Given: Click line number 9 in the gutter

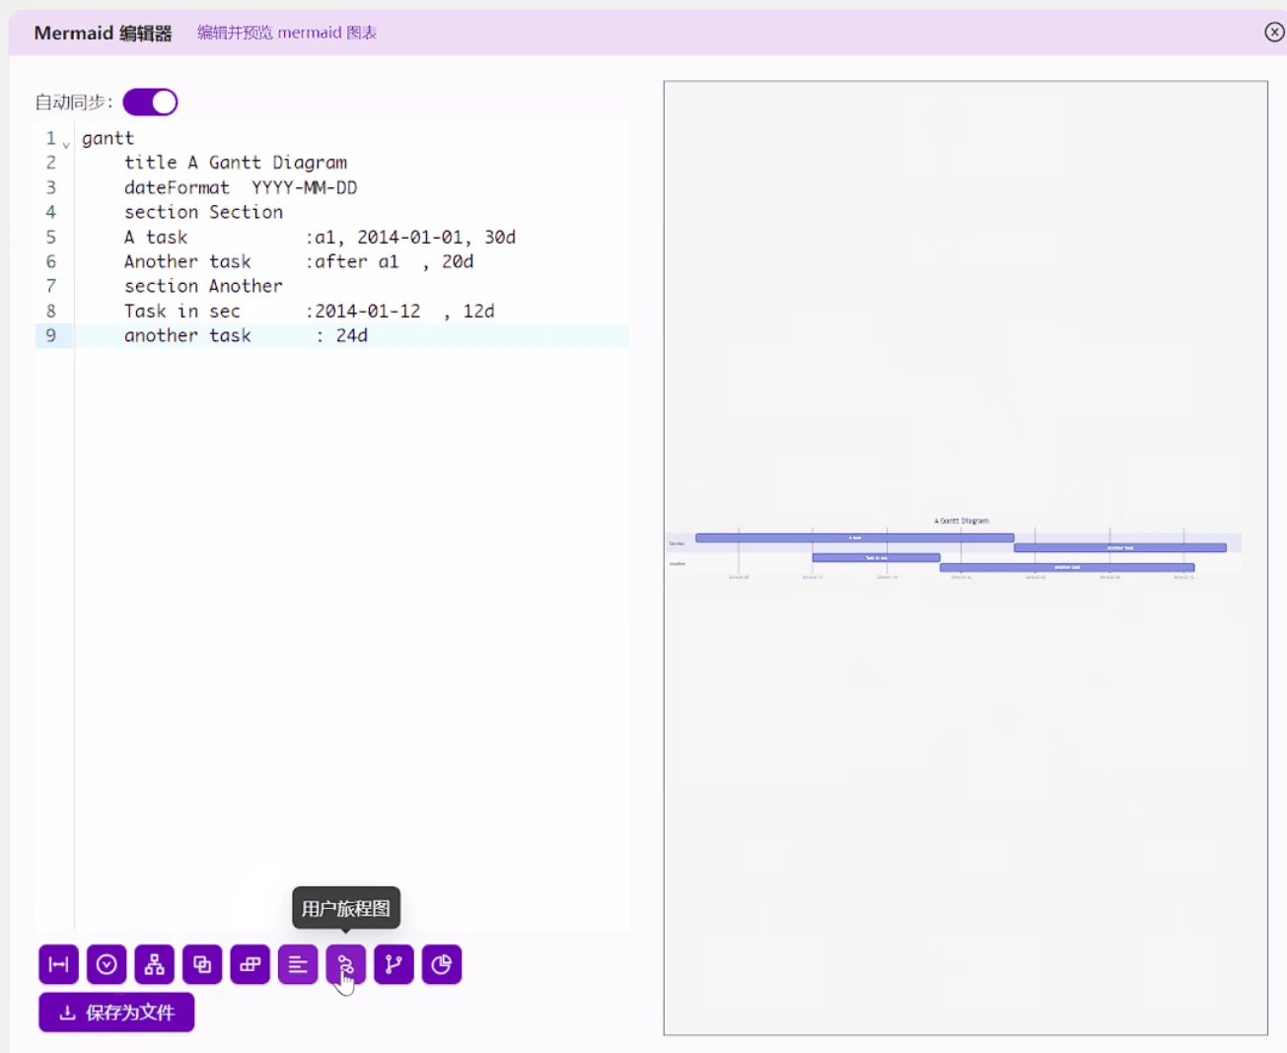Looking at the screenshot, I should (x=51, y=335).
